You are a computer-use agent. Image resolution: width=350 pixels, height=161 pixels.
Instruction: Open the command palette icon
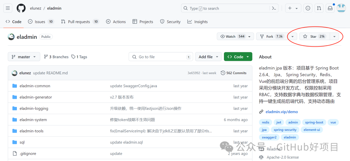274,8
